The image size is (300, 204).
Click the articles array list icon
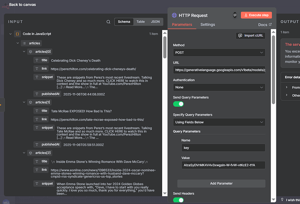point(23,43)
